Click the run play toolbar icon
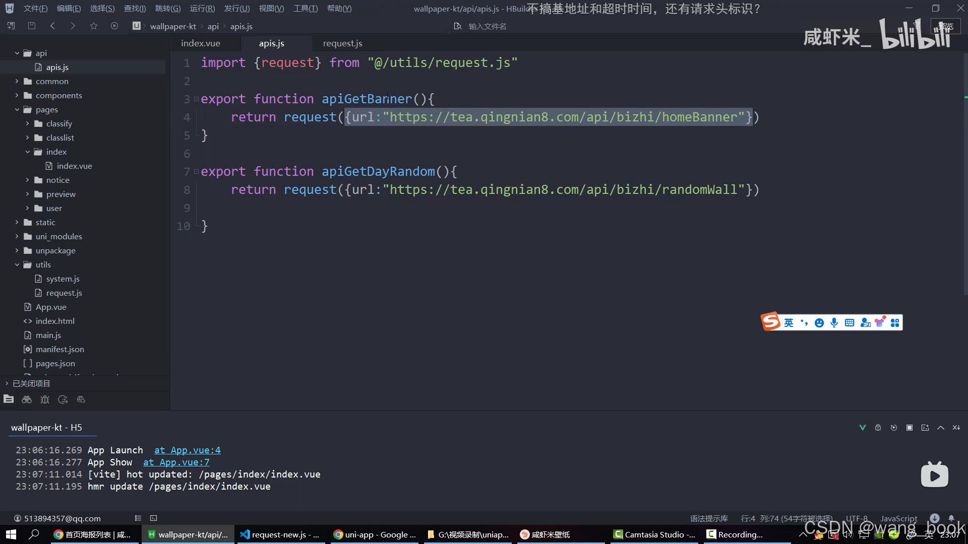968x544 pixels. point(114,26)
